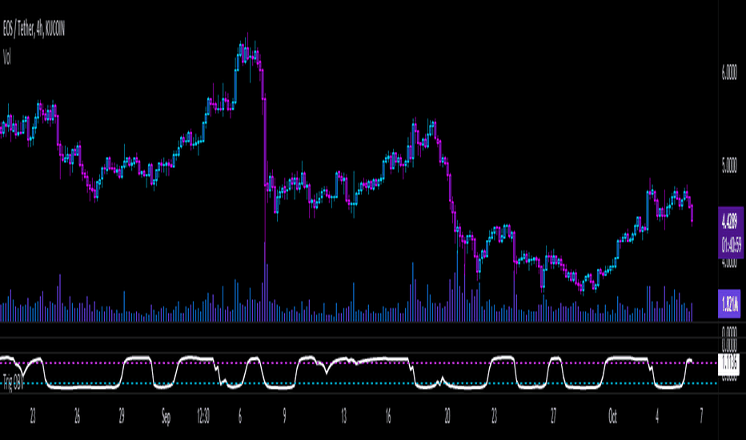Click date label 4 after Oct
Viewport: 746px width, 440px height.
[657, 417]
